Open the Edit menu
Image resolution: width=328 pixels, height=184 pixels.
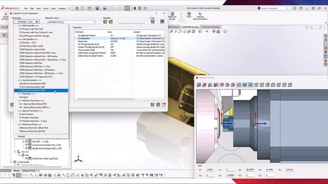tap(32, 8)
